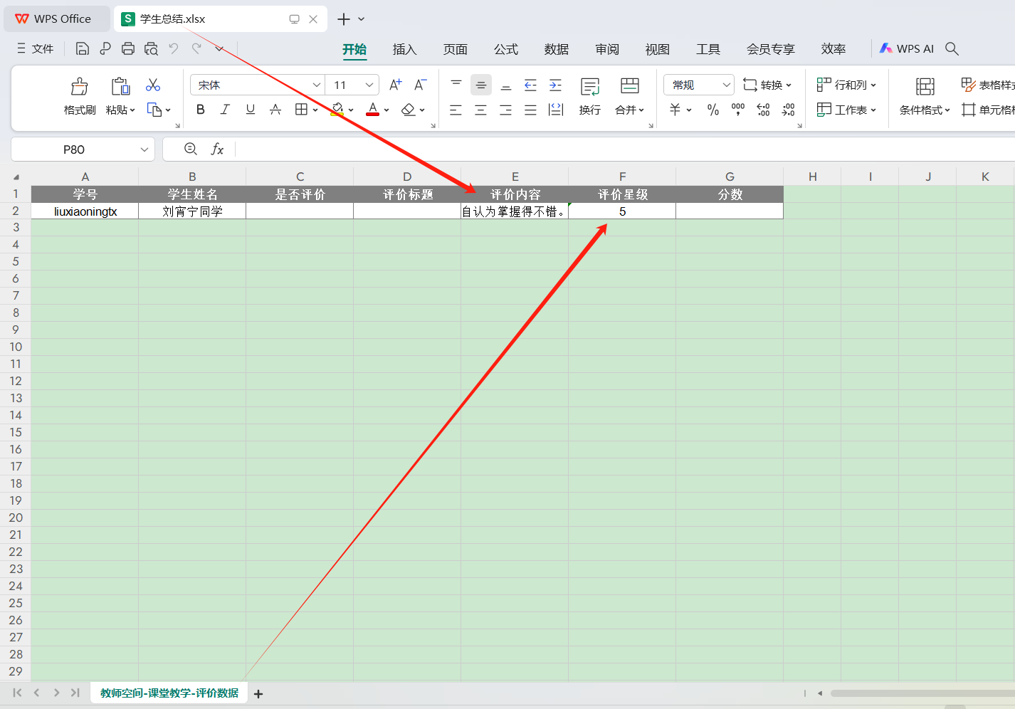Screen dimensions: 1015x709
Task: Click the Print icon in quick toolbar
Action: point(128,48)
